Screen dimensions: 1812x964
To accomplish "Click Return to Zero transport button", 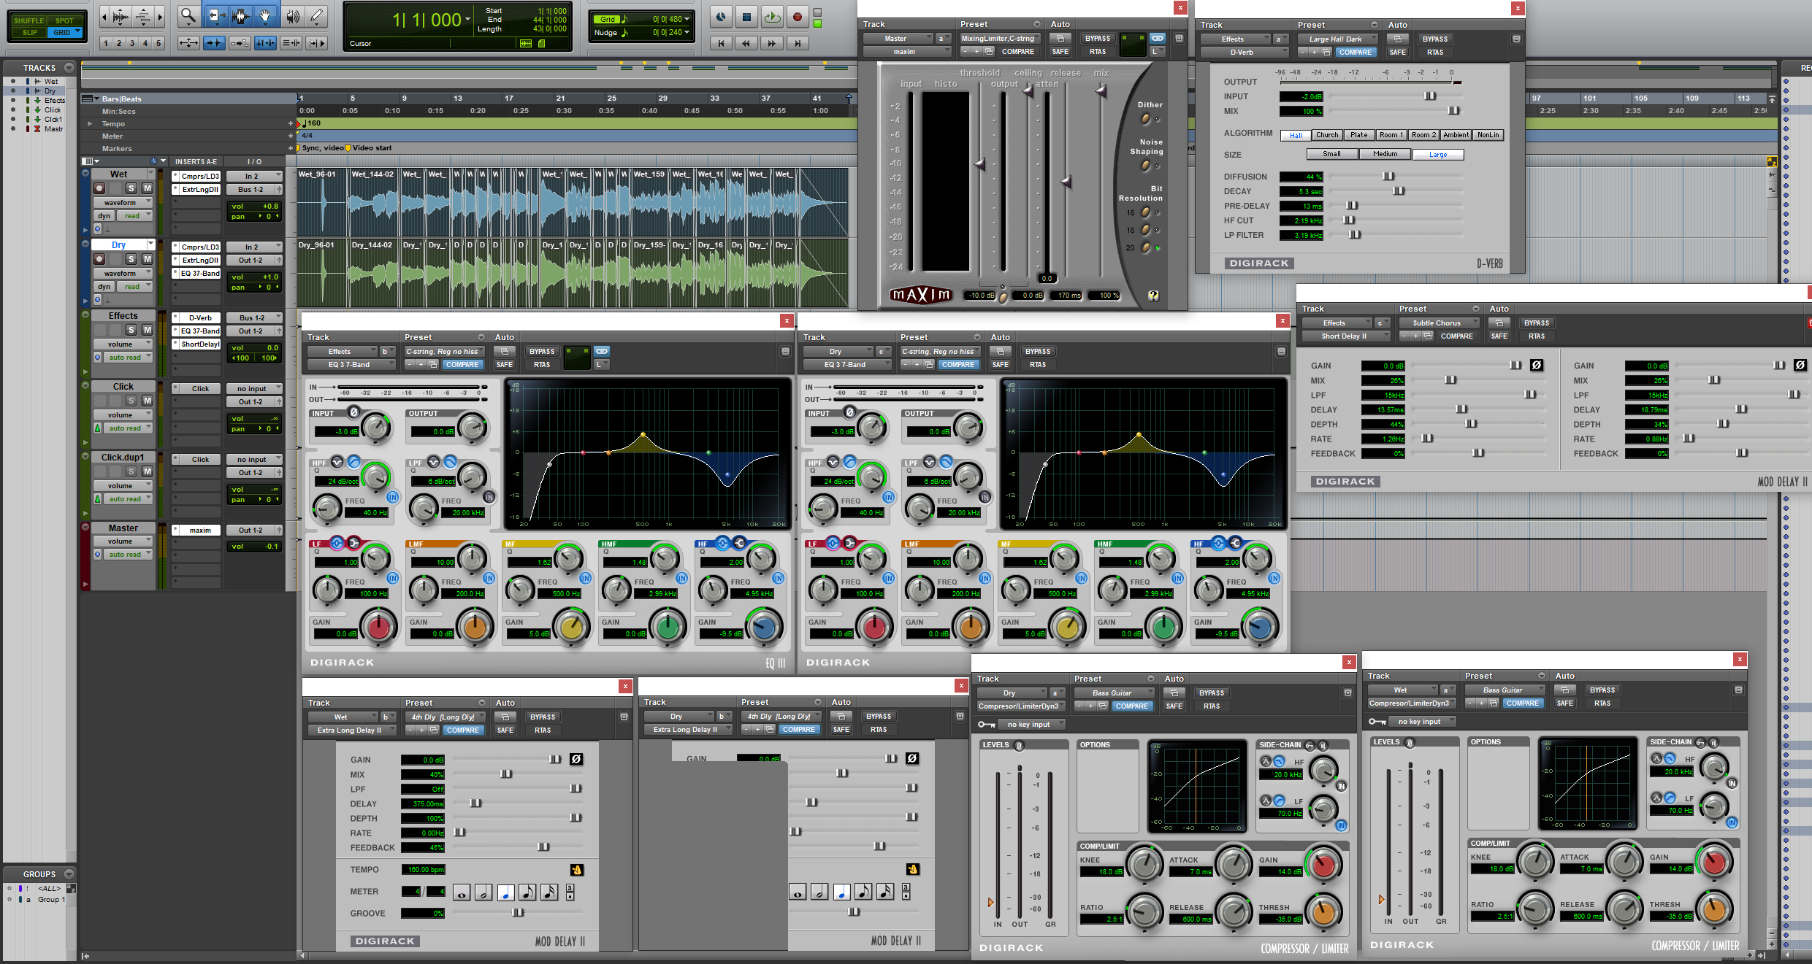I will point(721,43).
